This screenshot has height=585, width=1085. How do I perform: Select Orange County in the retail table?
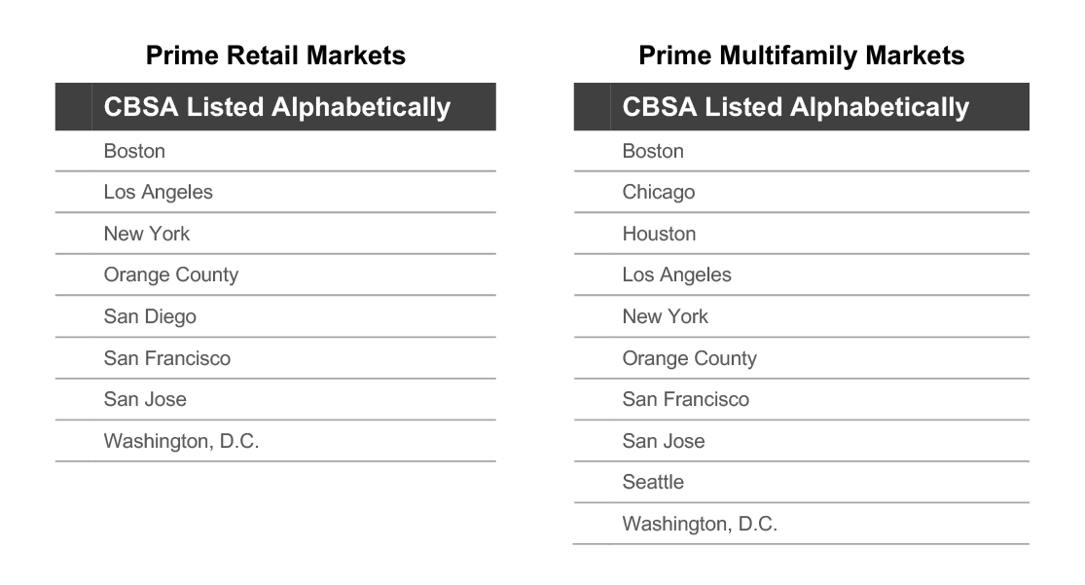point(171,274)
